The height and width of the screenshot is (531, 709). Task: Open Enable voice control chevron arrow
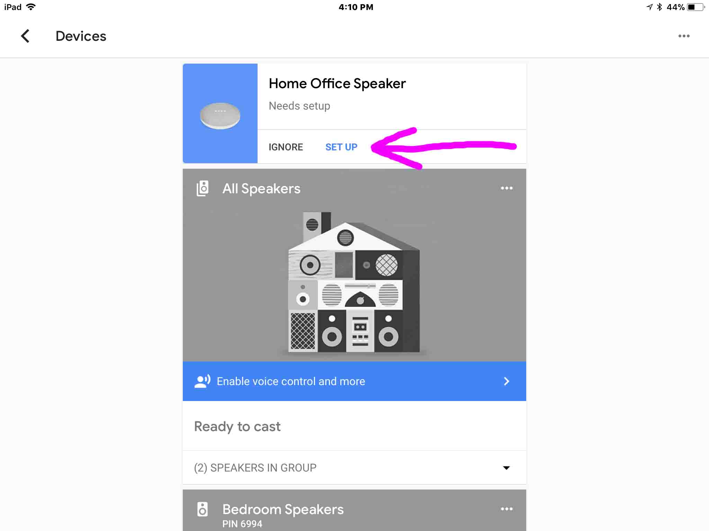pyautogui.click(x=506, y=381)
